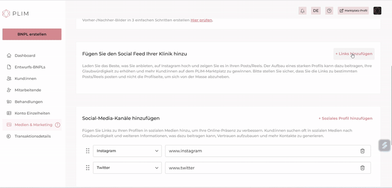
Task: Follow the Hier prüfen link
Action: pyautogui.click(x=201, y=20)
